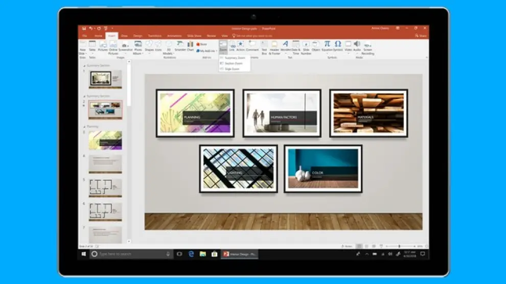Click the Pictures icon in the ribbon
This screenshot has width=506, height=284.
103,46
